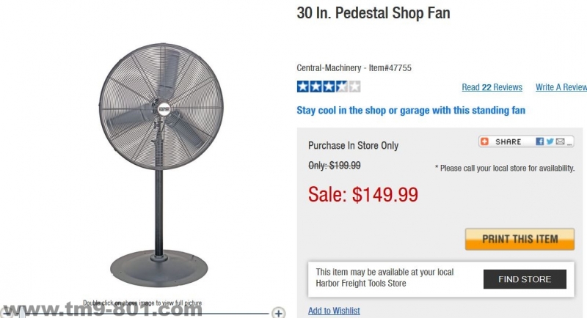Click the 30 In. Pedestal Shop Fan title
This screenshot has width=587, height=318.
click(373, 13)
